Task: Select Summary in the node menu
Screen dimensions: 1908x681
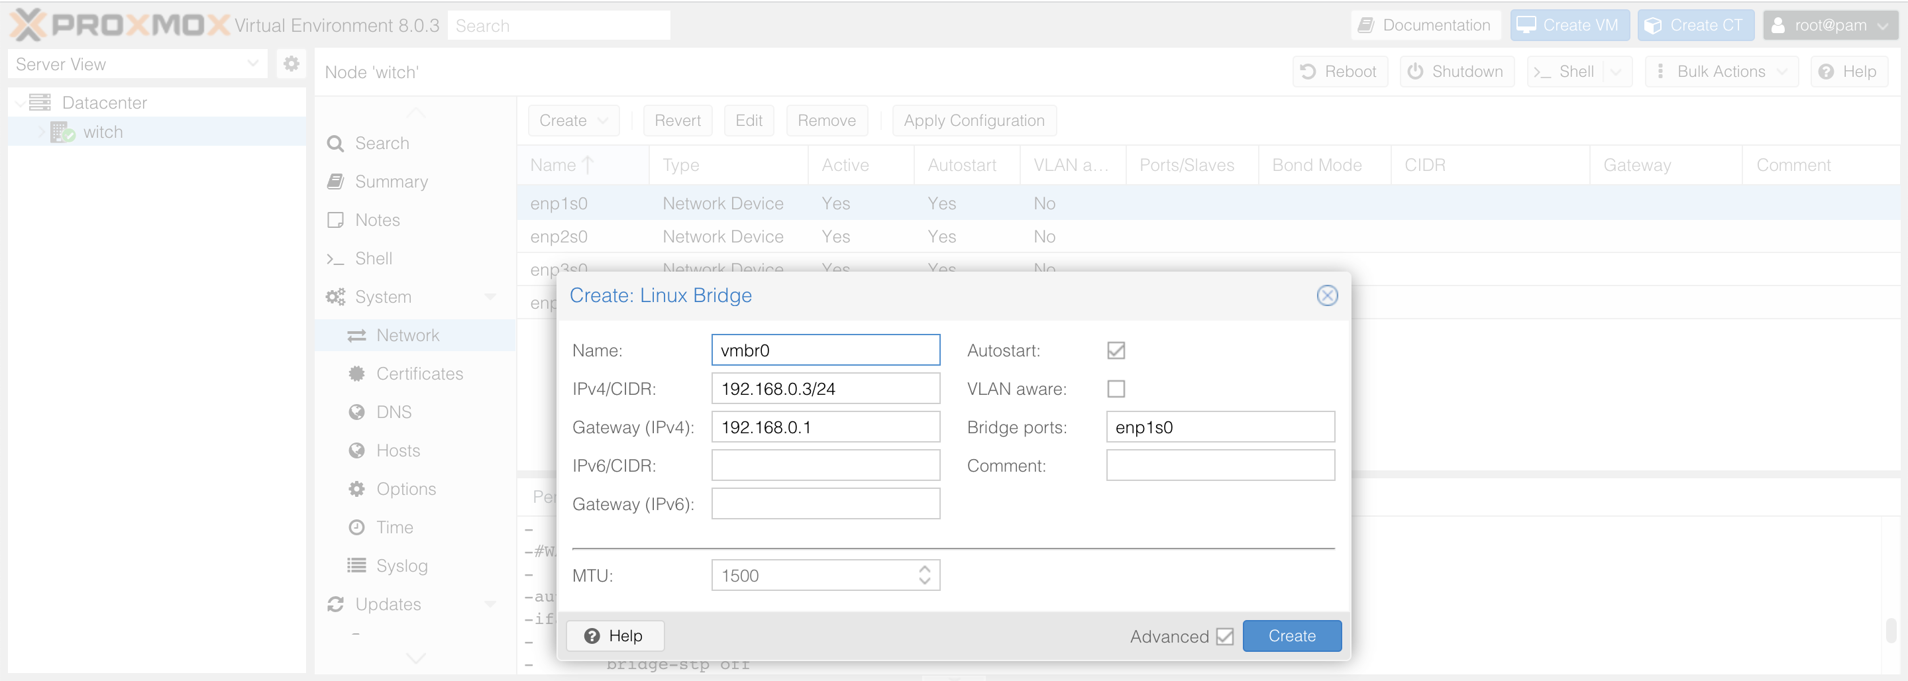Action: coord(391,182)
